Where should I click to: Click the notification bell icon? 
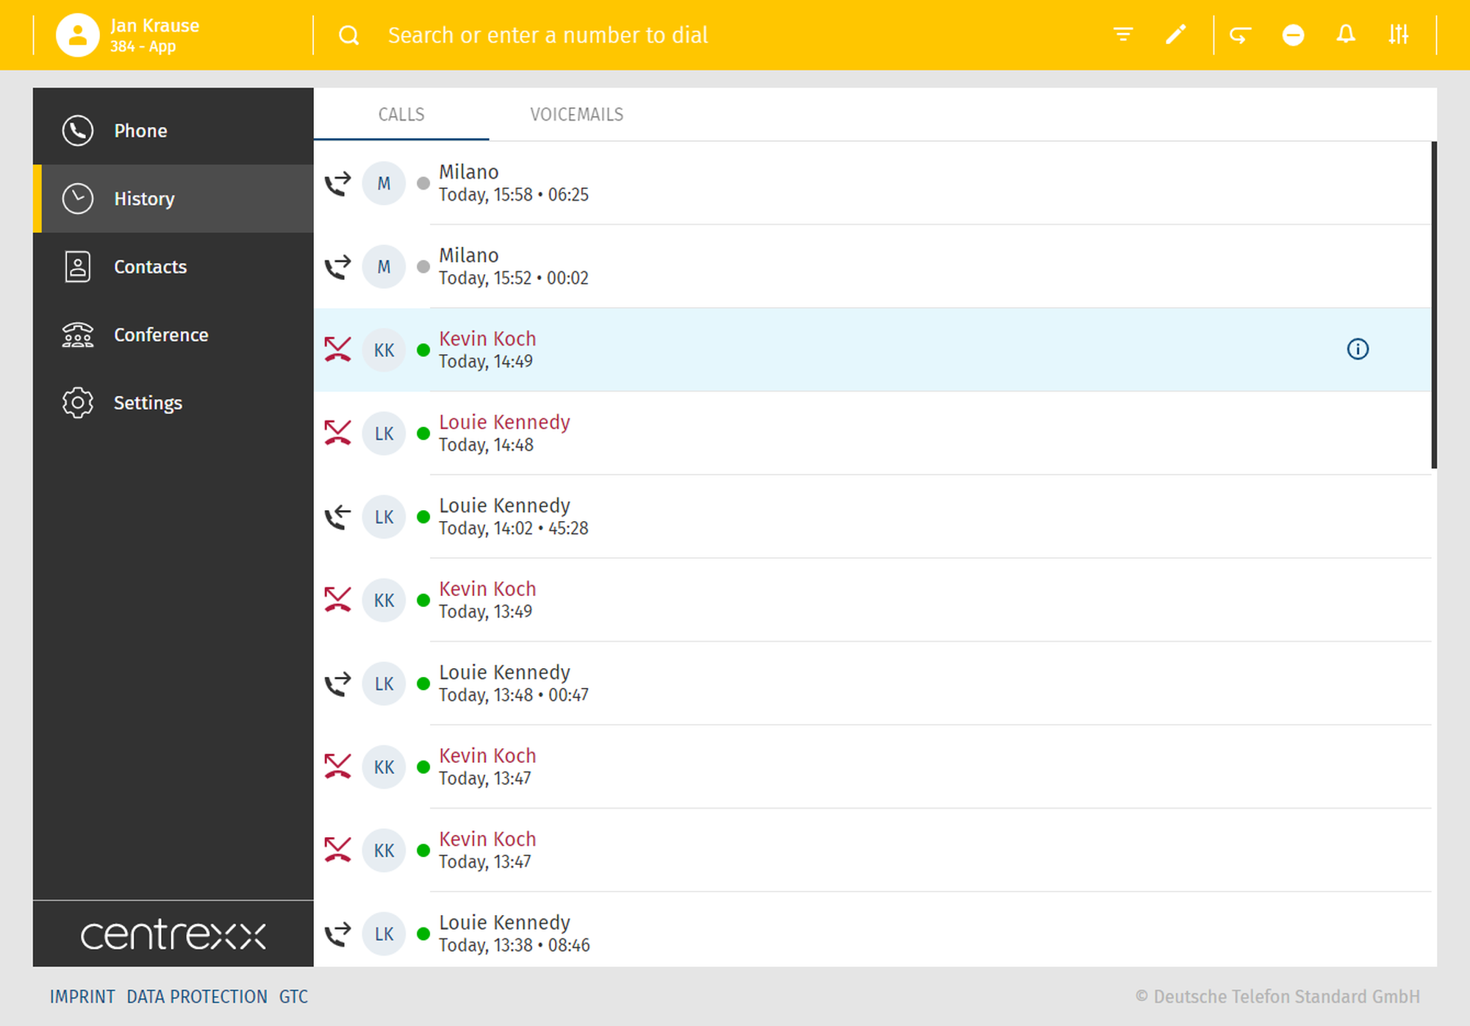point(1346,35)
